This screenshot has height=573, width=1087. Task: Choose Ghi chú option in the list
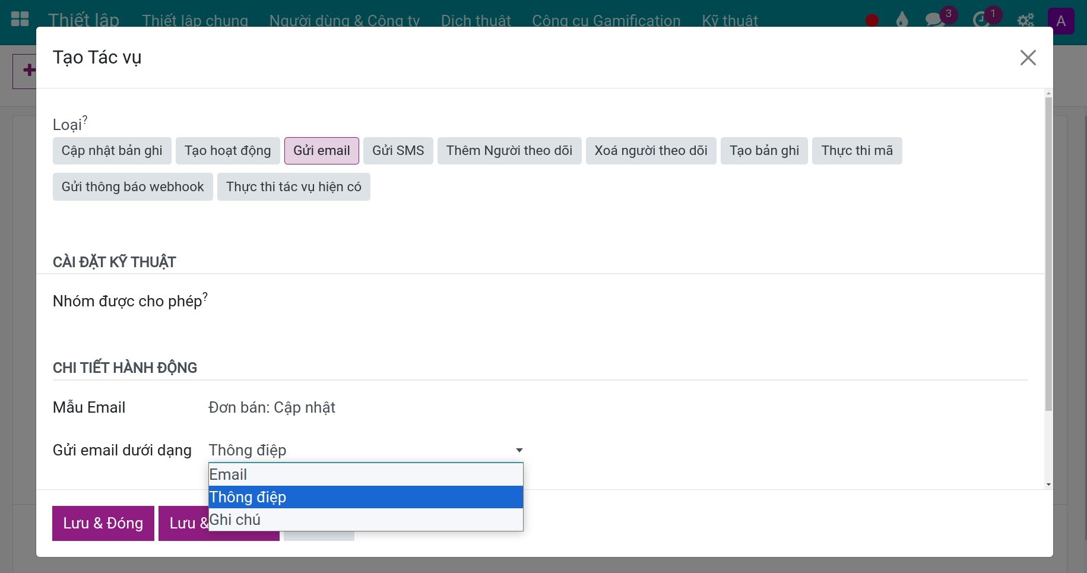(366, 520)
